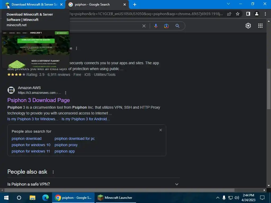This screenshot has width=271, height=203.
Task: Search by image with camera icon
Action: click(166, 26)
